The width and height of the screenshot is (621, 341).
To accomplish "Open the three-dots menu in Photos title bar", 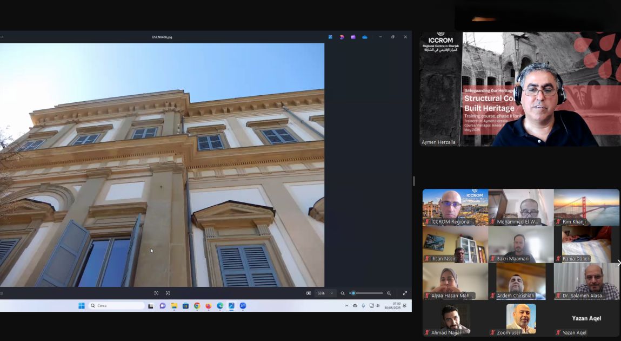I will tap(2, 37).
